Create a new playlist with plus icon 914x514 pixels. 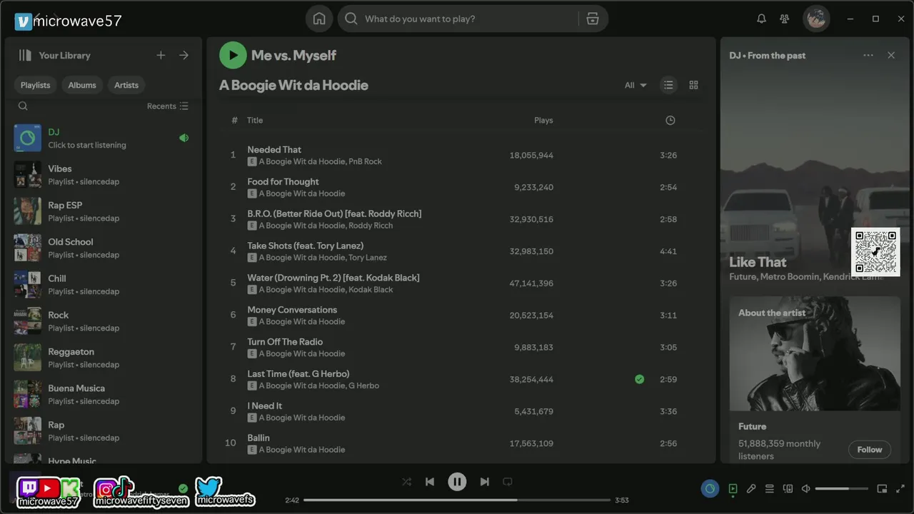[161, 55]
